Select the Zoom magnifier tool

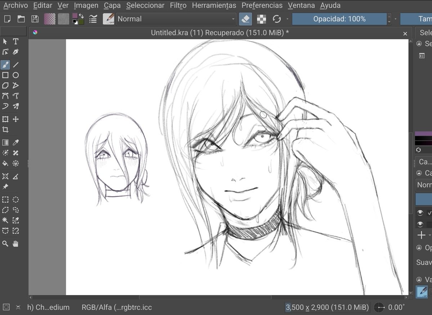click(x=5, y=244)
